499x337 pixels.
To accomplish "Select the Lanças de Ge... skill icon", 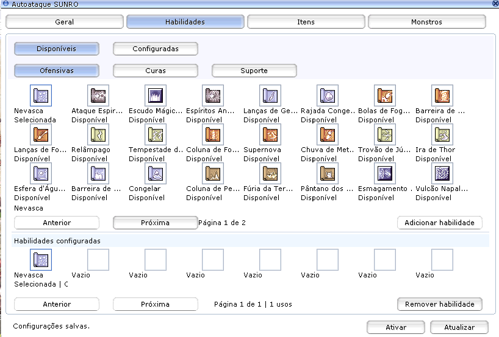I will click(x=270, y=96).
